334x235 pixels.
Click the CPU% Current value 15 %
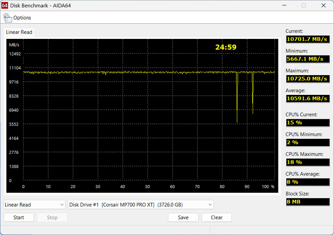tap(308, 123)
